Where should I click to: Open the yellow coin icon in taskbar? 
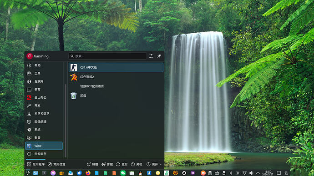(x=158, y=173)
